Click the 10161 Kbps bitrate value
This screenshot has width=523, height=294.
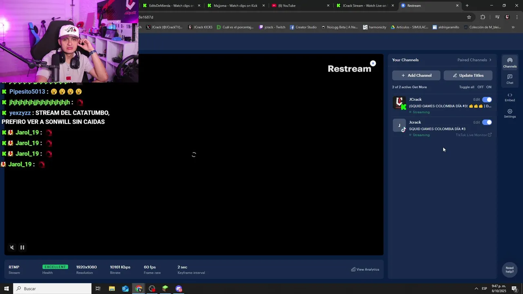[120, 267]
